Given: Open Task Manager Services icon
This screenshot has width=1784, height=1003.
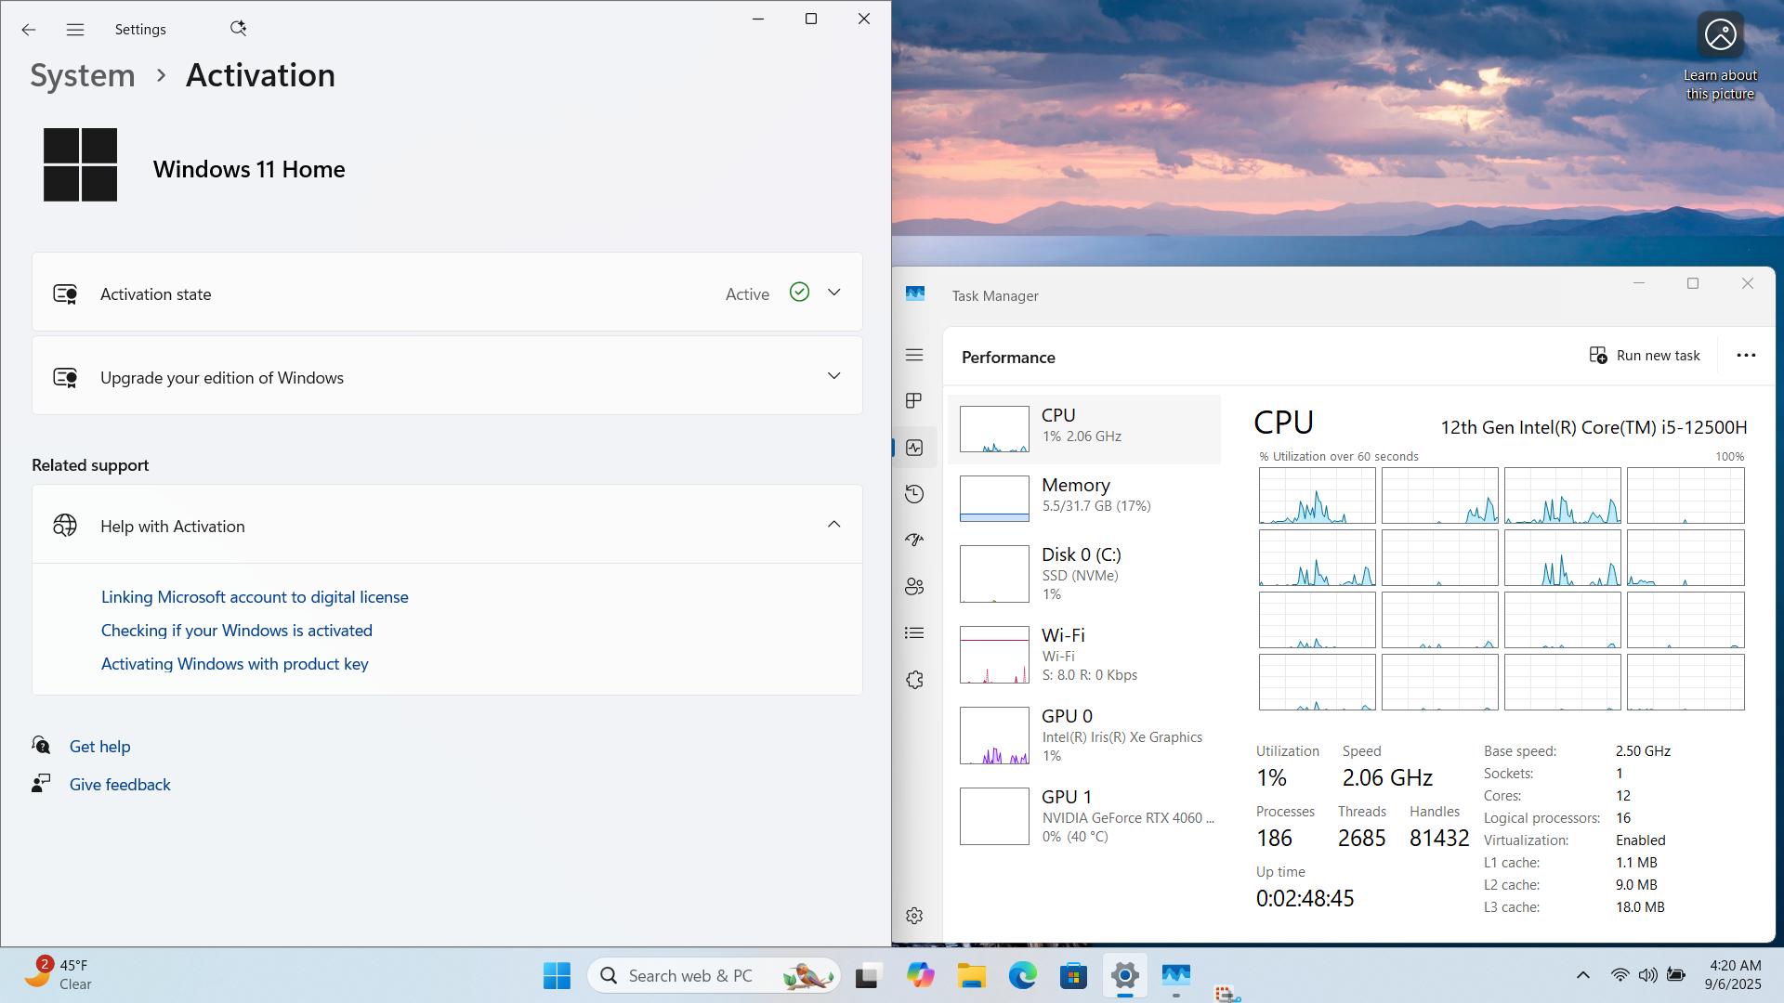Looking at the screenshot, I should coord(914,680).
